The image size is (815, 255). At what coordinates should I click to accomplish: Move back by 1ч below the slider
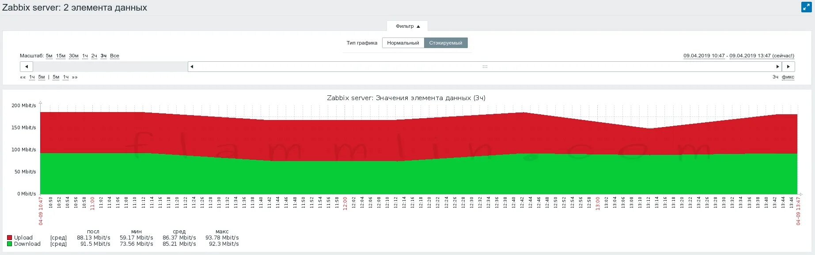(x=32, y=77)
